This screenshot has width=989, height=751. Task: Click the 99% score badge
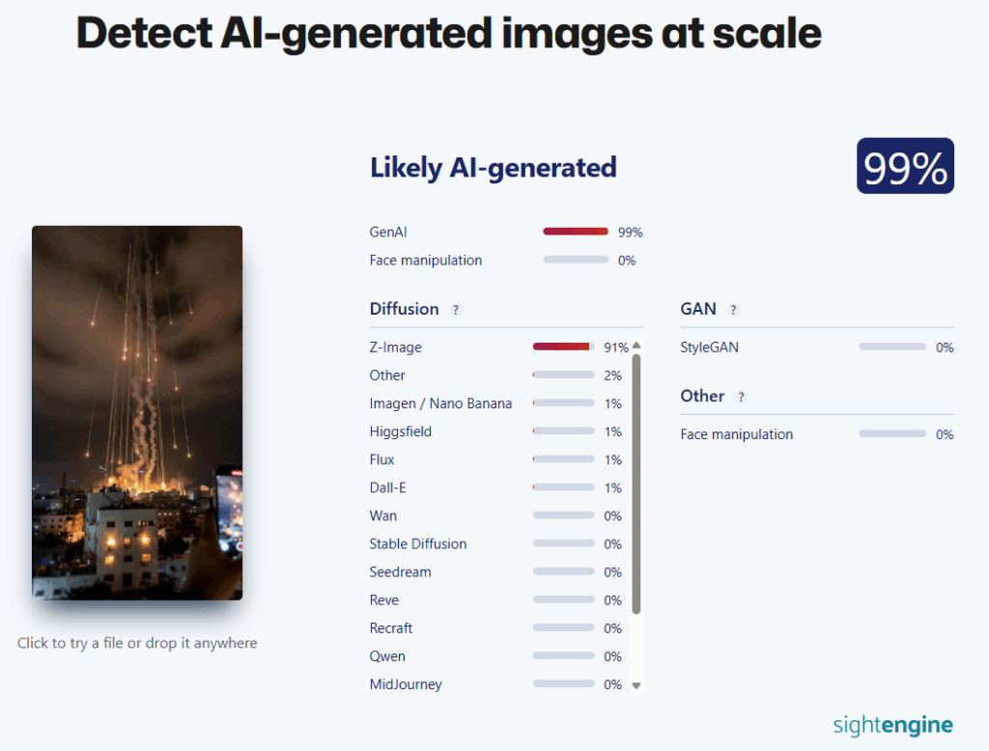(905, 166)
